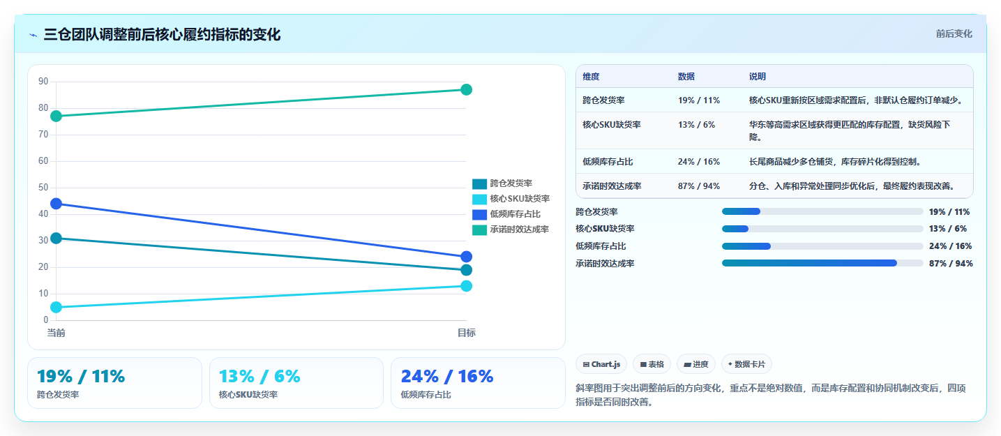This screenshot has width=1001, height=436.
Task: Click the 19% / 11% table cell
Action: tap(699, 100)
